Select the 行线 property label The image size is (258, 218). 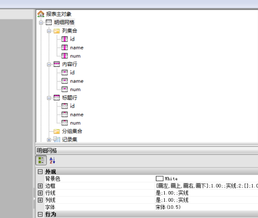pyautogui.click(x=50, y=193)
